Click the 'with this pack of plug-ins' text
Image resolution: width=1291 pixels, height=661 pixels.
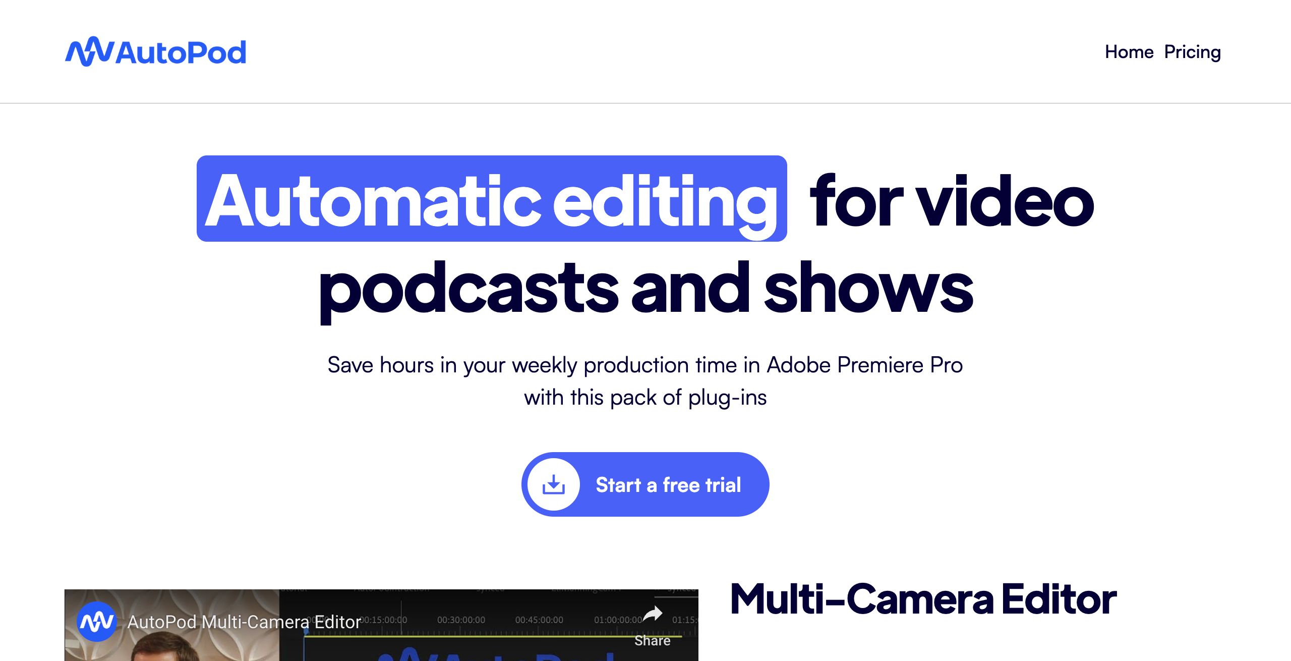click(645, 398)
